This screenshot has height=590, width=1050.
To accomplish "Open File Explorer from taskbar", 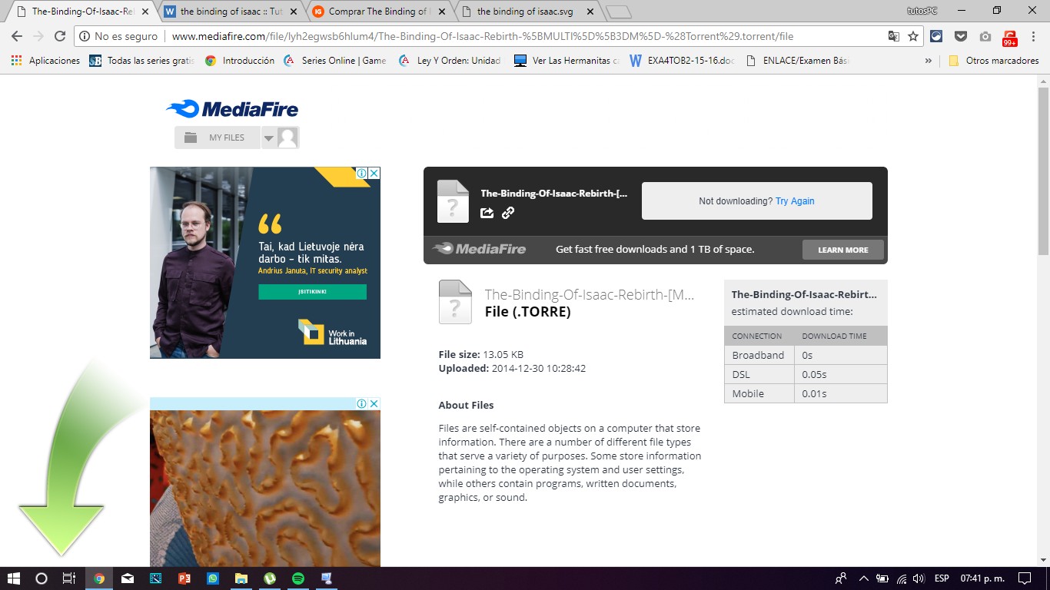I will pos(241,578).
